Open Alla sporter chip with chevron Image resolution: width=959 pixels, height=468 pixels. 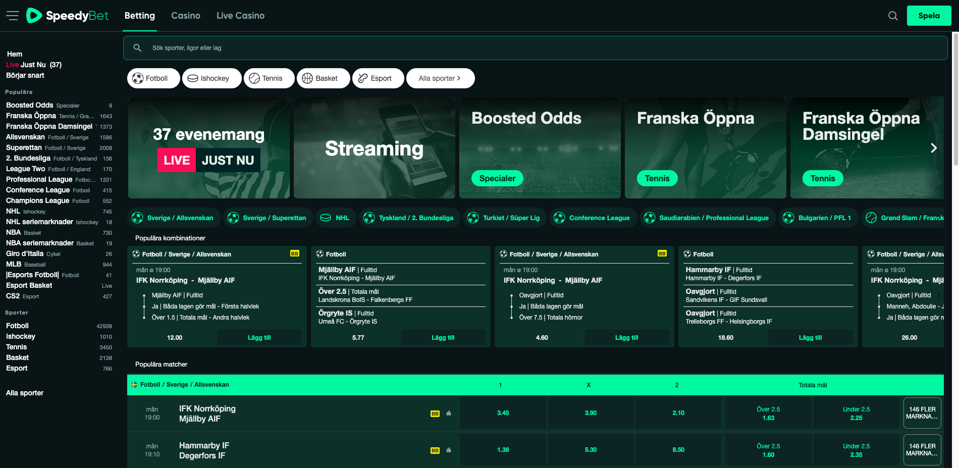click(x=440, y=78)
